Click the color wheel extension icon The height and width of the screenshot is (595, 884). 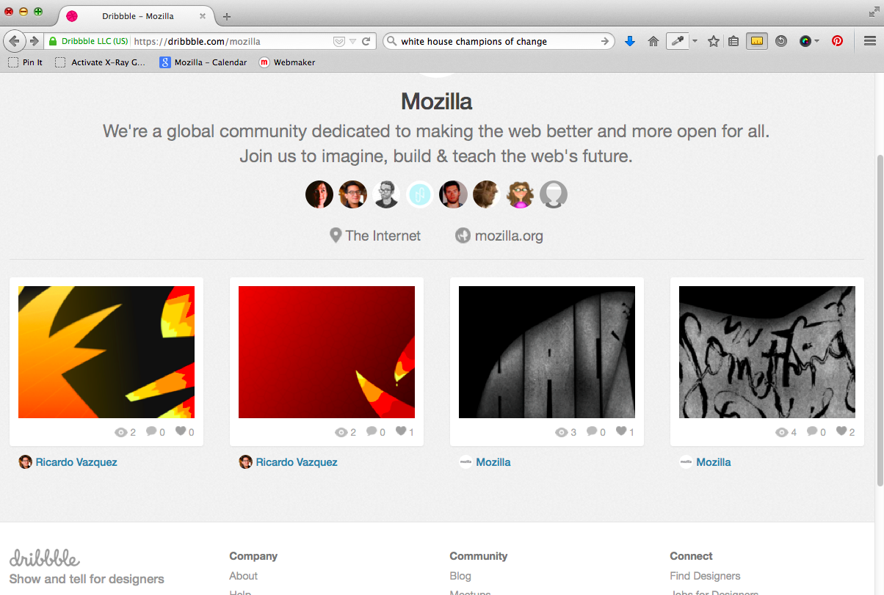tap(805, 42)
